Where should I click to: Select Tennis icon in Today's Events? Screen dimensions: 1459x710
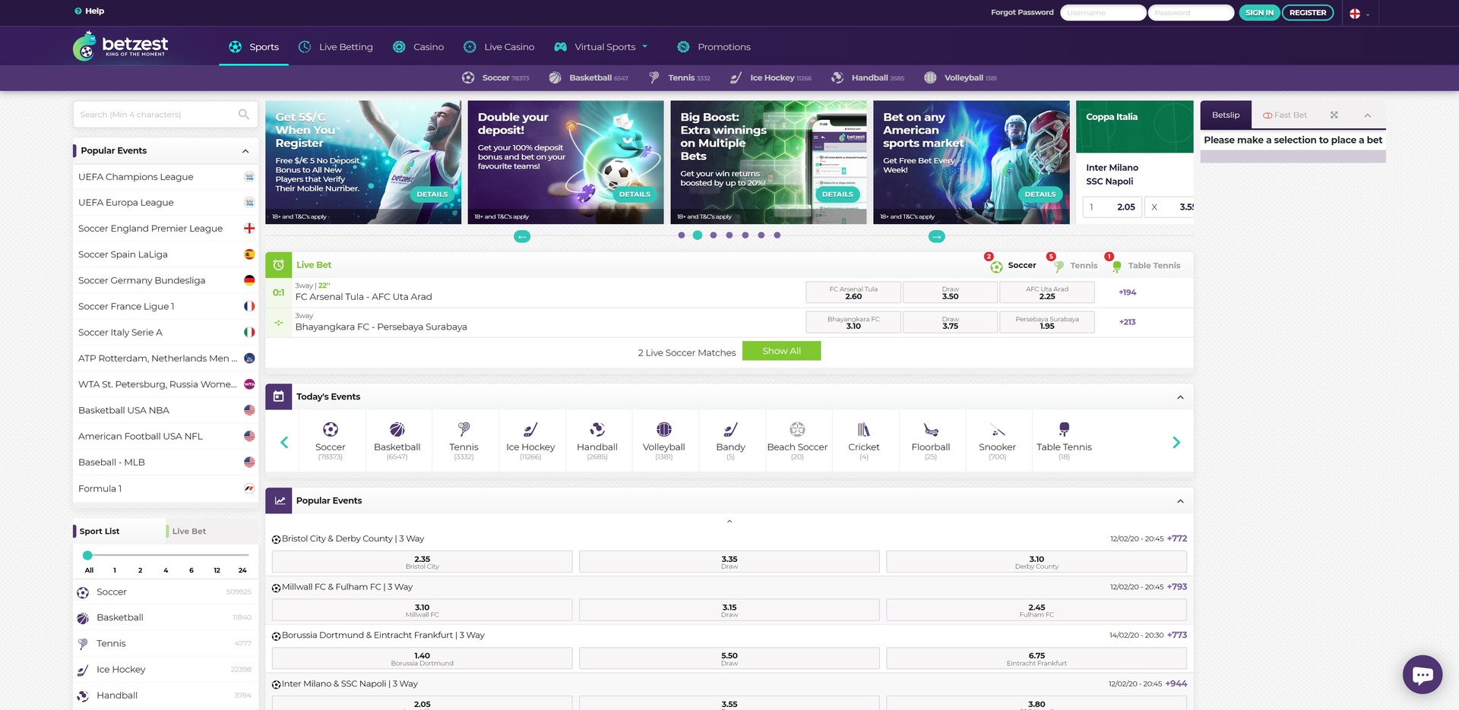tap(464, 429)
